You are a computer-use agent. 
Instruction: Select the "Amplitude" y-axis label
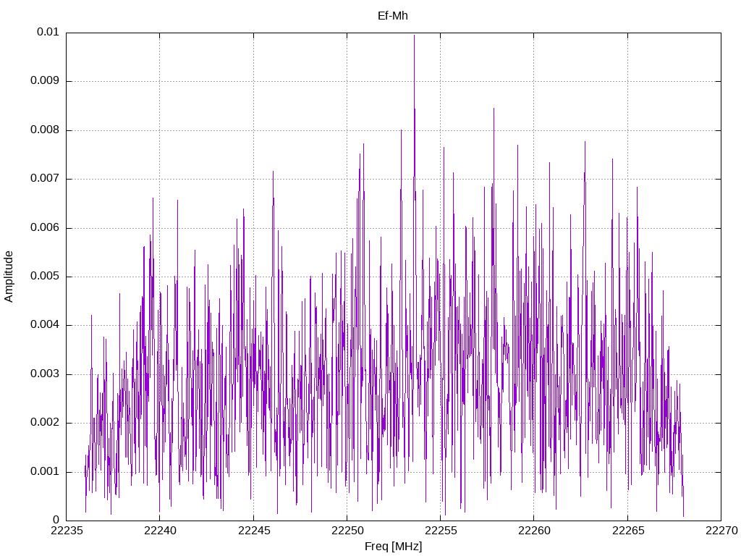pos(9,277)
